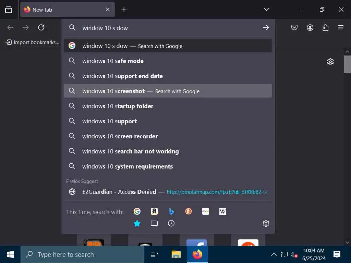This screenshot has height=263, width=351.
Task: Click address bar with 'window 10 s dow'
Action: coord(168,28)
